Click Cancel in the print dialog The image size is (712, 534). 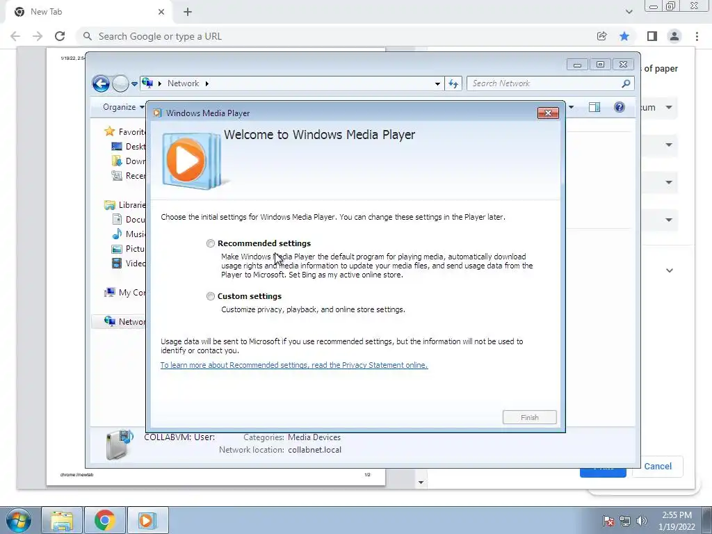(658, 467)
